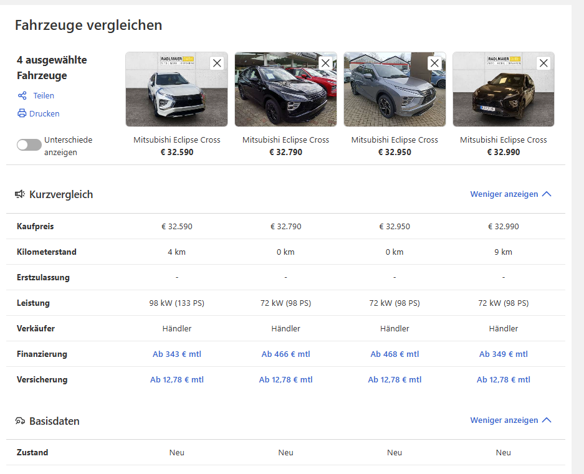Click the car icon beside Basisdaten
This screenshot has width=584, height=474.
click(20, 421)
